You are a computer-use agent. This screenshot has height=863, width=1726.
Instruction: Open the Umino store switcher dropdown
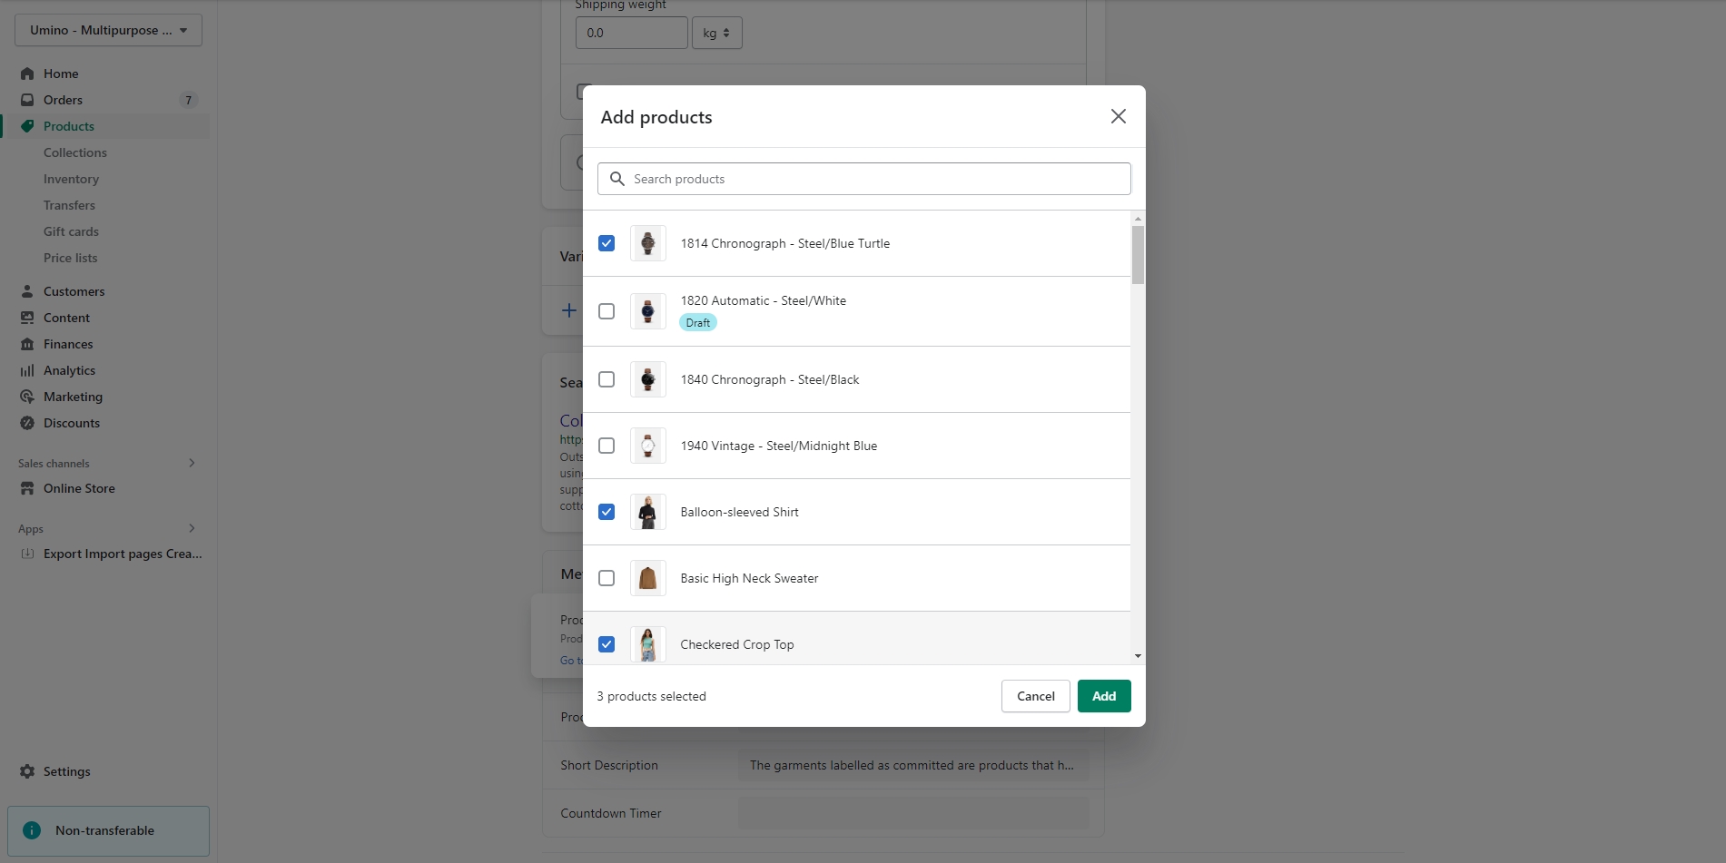coord(108,30)
